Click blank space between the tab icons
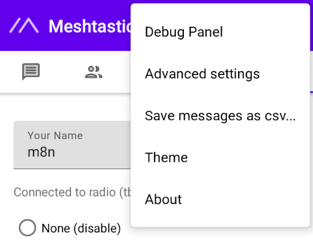Viewport: 313px width, 246px height. tap(63, 72)
